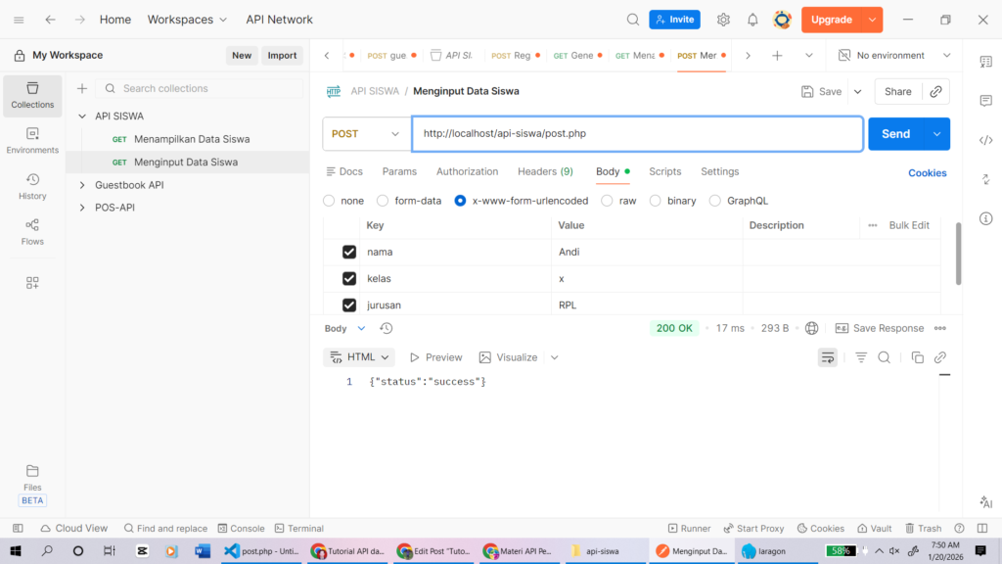The width and height of the screenshot is (1002, 564).
Task: Select the form-data radio button
Action: [383, 201]
